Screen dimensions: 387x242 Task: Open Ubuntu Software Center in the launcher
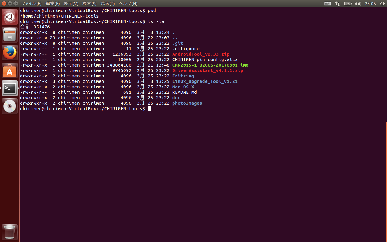click(10, 70)
